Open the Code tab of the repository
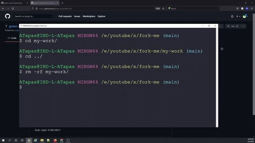Image resolution: width=255 pixels, height=143 pixels. pos(12,38)
